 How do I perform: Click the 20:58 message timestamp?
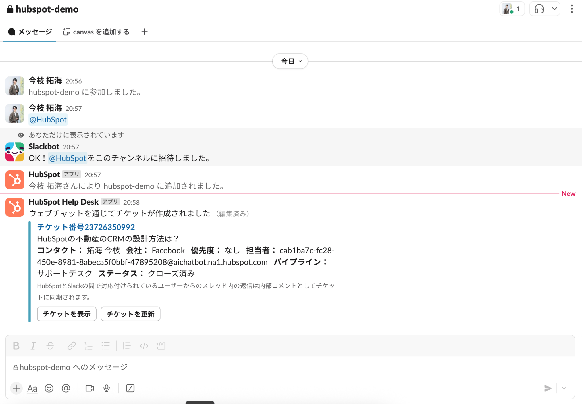coord(131,202)
